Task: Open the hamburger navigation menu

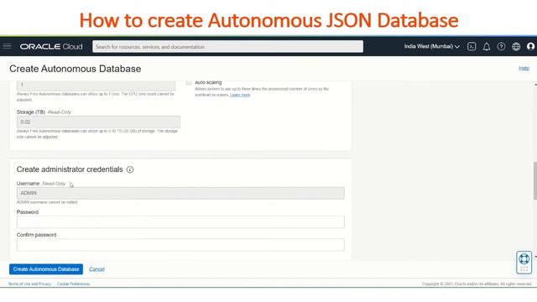Action: point(8,46)
